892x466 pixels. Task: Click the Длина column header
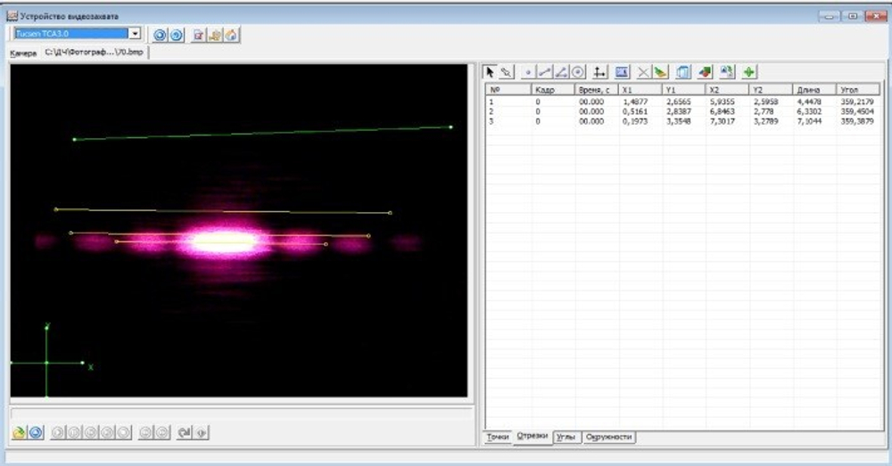point(814,90)
